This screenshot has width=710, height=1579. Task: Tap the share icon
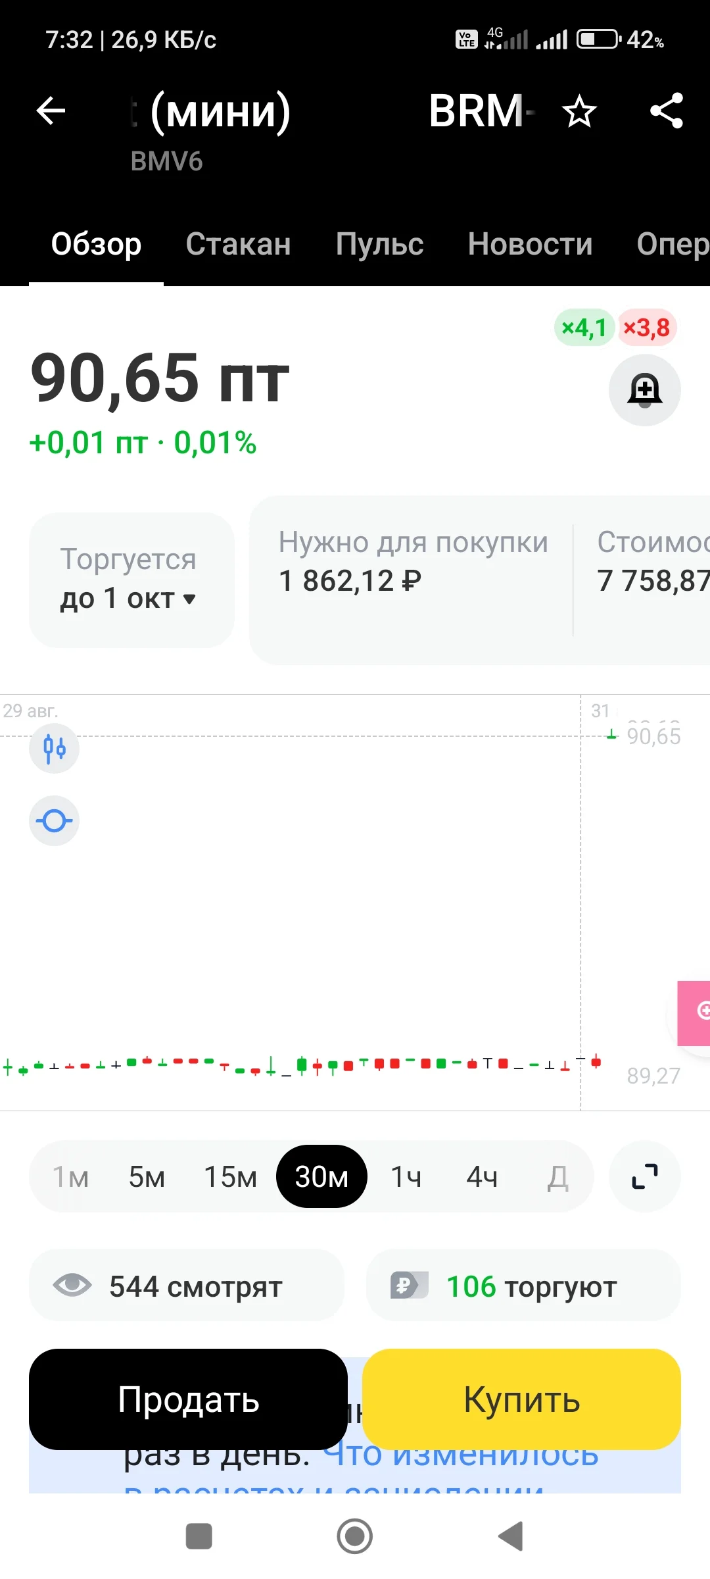[x=667, y=111]
